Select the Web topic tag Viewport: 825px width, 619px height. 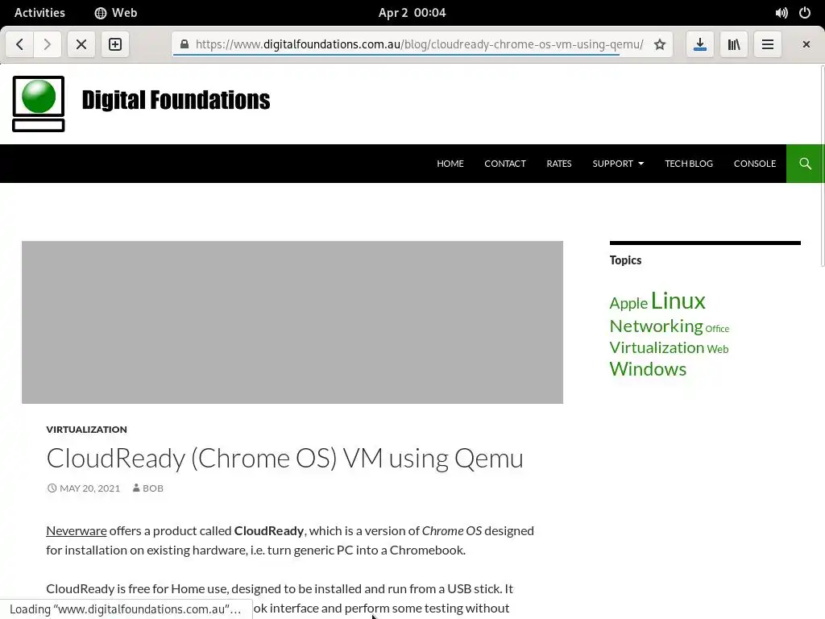click(x=718, y=349)
